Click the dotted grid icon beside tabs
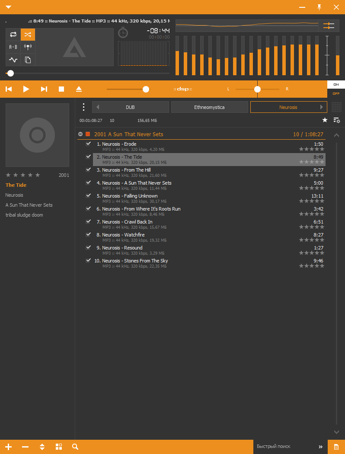The image size is (345, 454). (336, 107)
